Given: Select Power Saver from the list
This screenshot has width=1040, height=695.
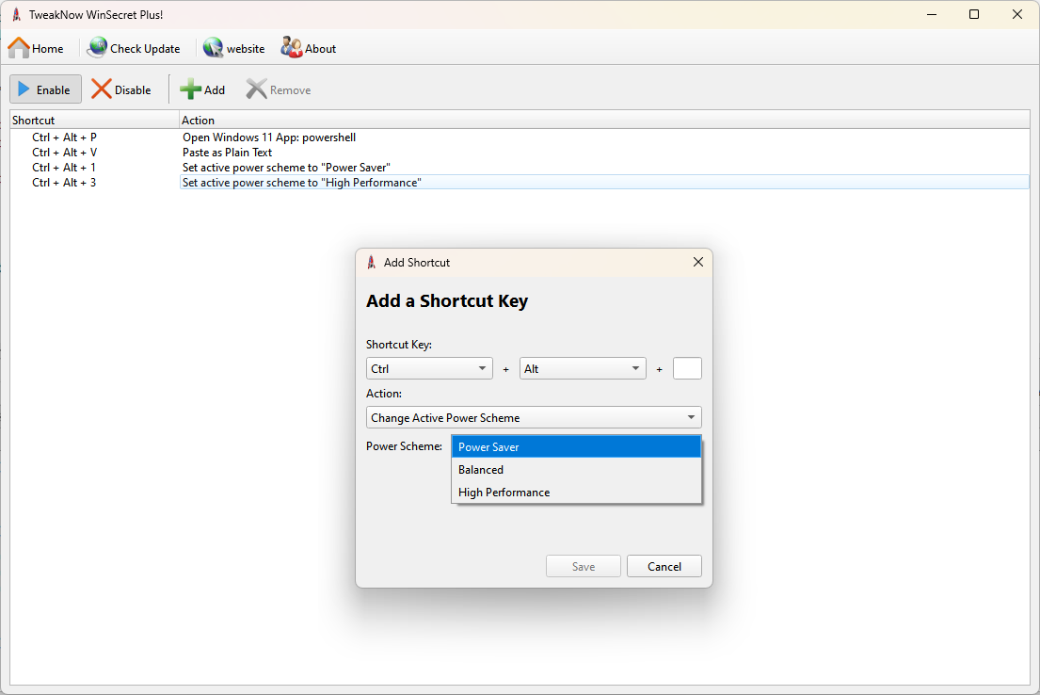Looking at the screenshot, I should (x=576, y=447).
